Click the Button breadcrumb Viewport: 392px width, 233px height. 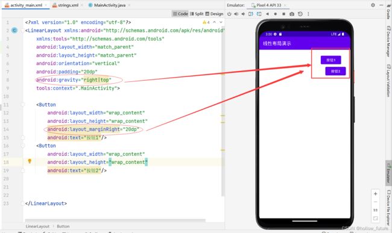63,226
